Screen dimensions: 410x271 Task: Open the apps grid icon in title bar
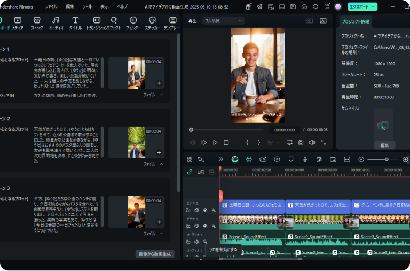coord(327,7)
